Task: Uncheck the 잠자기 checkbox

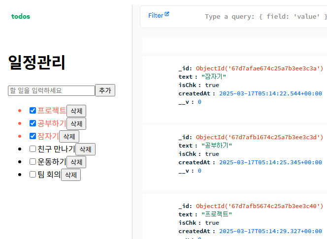Action: click(33, 136)
